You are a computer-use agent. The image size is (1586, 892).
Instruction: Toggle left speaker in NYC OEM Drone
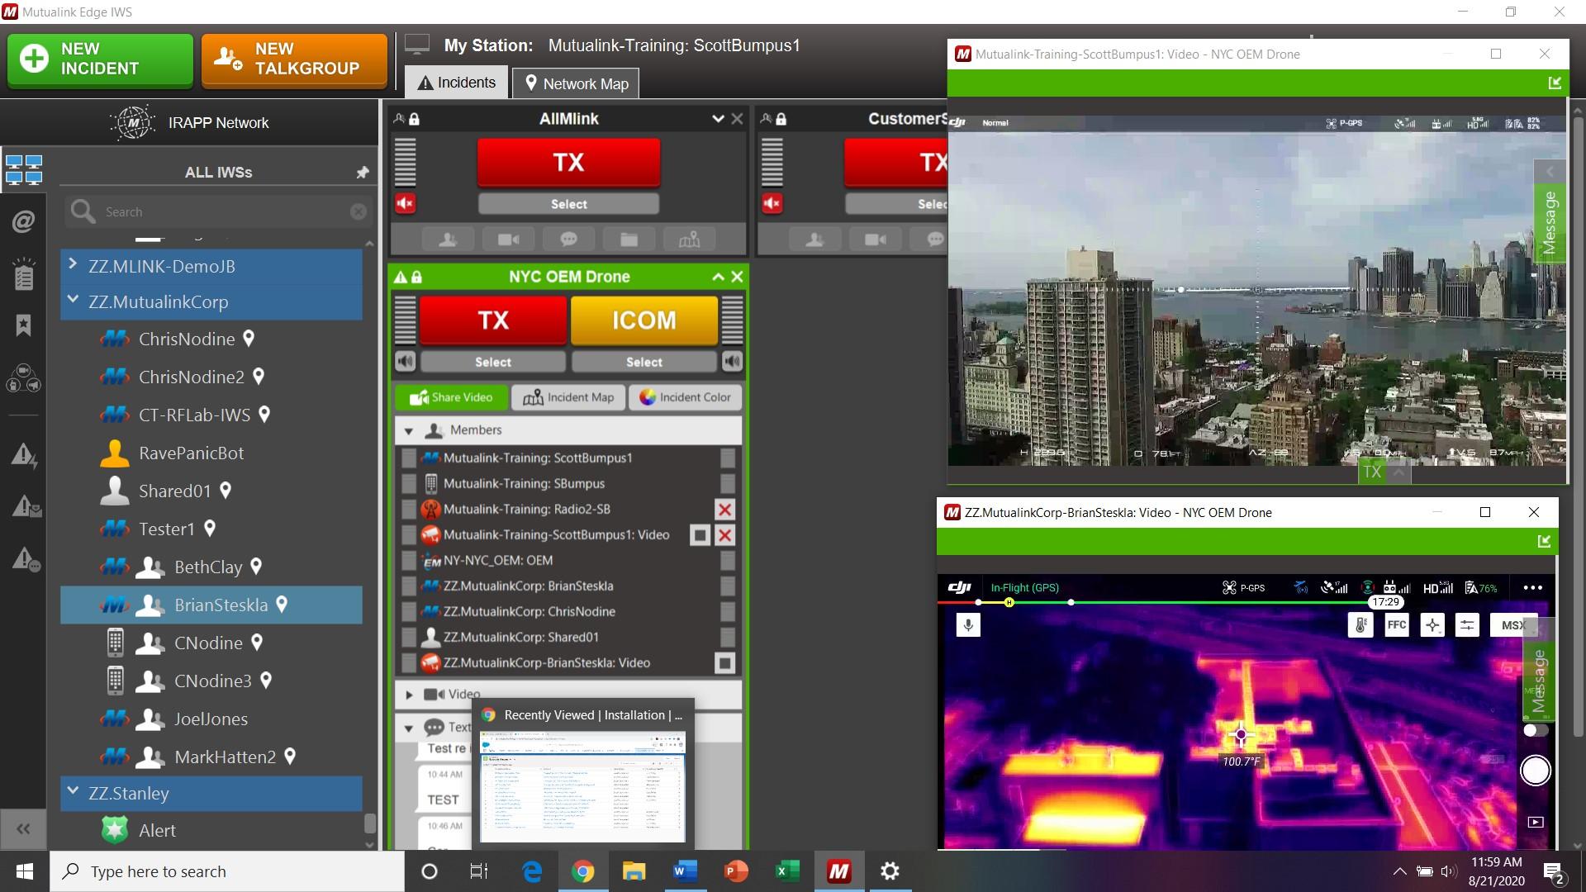point(405,361)
